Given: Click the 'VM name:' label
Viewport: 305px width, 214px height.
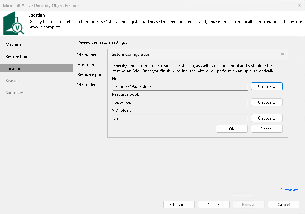Looking at the screenshot, I should 87,55.
